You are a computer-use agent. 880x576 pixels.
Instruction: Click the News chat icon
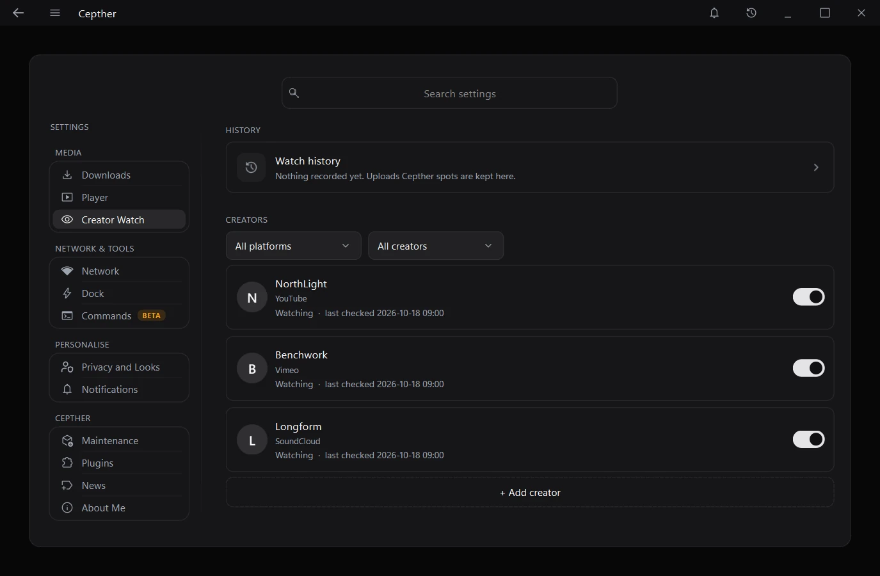(x=67, y=485)
